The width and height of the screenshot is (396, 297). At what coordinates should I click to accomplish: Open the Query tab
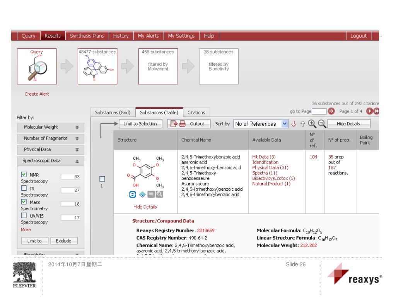click(x=29, y=36)
